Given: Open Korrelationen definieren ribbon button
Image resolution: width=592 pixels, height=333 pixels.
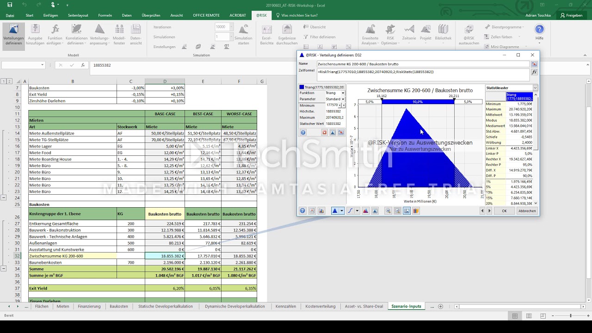Looking at the screenshot, I should coord(76,35).
